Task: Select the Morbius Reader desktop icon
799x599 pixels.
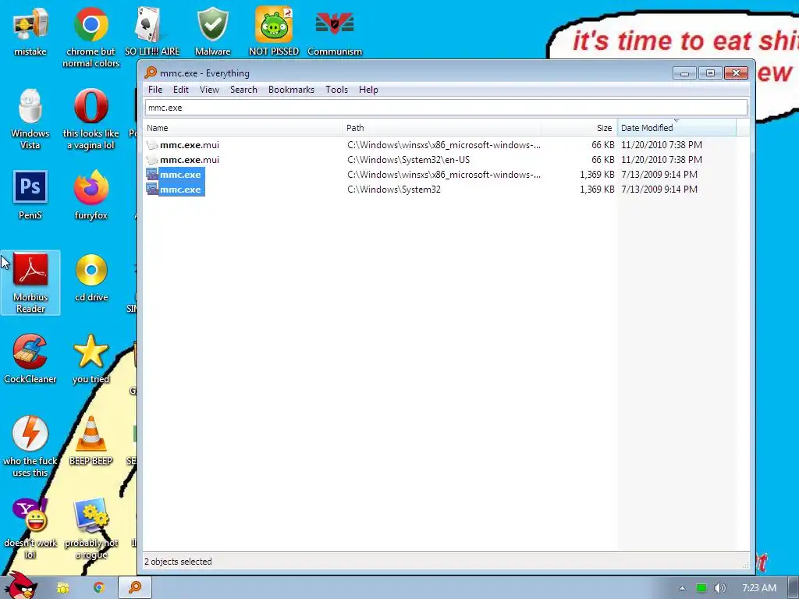Action: click(x=30, y=282)
